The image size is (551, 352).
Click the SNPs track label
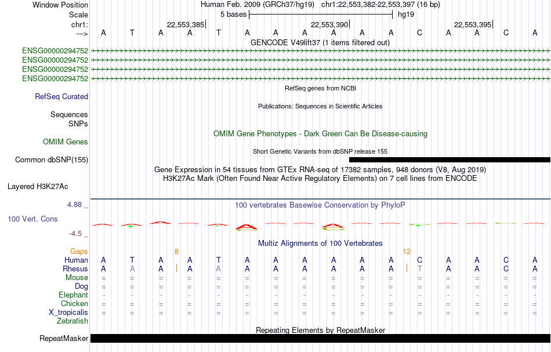click(78, 124)
